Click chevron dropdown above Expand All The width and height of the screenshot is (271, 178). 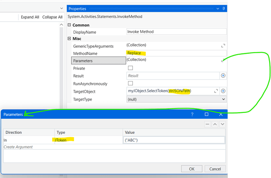point(62,8)
